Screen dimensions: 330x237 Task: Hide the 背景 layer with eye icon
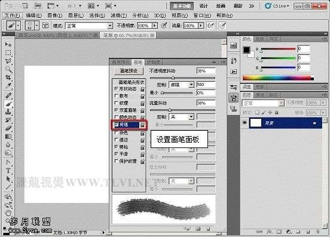coord(245,123)
